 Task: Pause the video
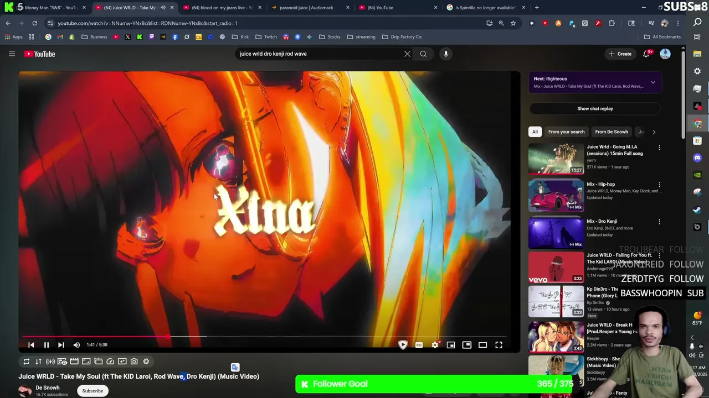[x=47, y=345]
